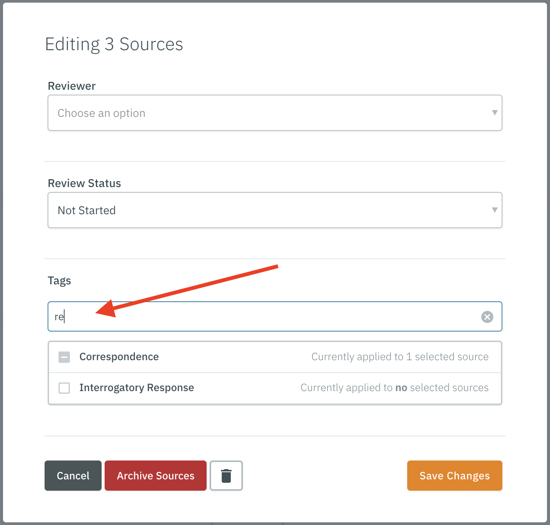Click Cancel to discard edits
The height and width of the screenshot is (525, 550).
point(73,476)
